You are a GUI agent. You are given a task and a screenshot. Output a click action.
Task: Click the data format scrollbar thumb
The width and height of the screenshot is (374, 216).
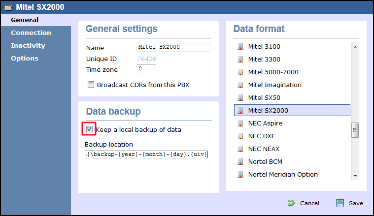[355, 130]
